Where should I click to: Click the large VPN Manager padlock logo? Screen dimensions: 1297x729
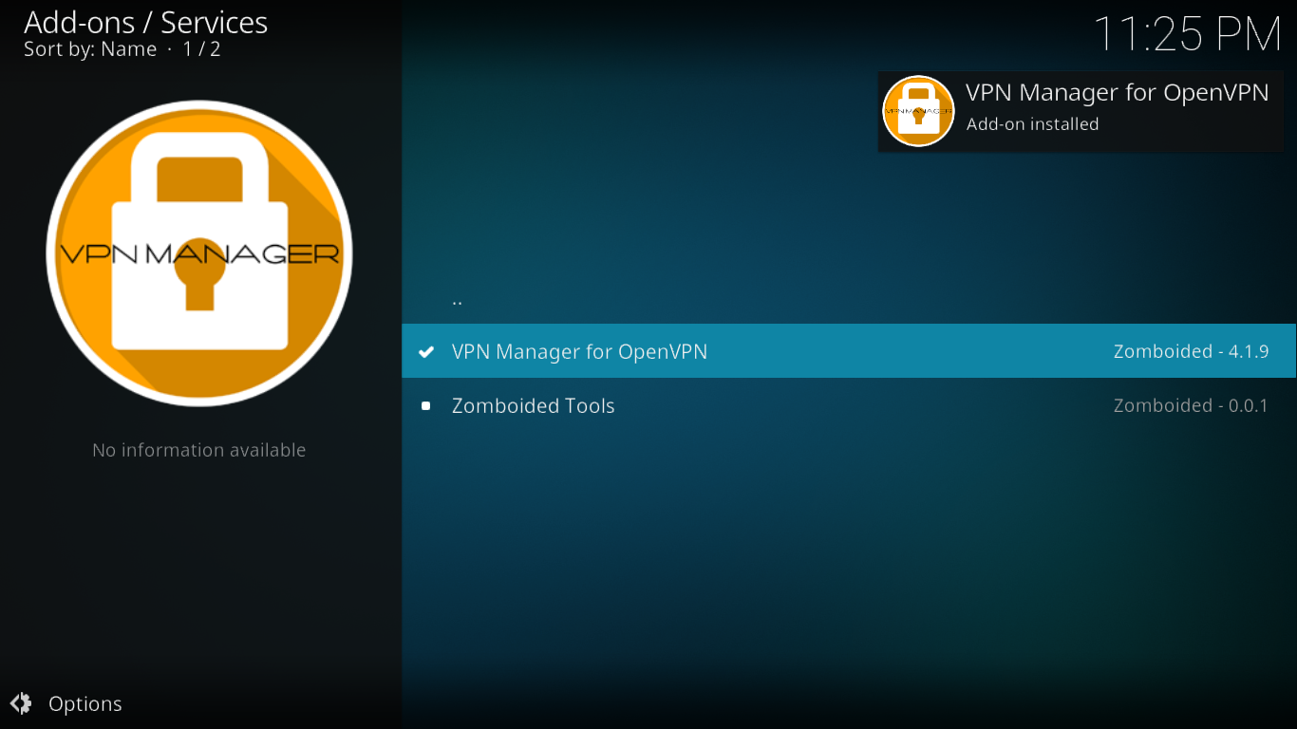[x=199, y=253]
